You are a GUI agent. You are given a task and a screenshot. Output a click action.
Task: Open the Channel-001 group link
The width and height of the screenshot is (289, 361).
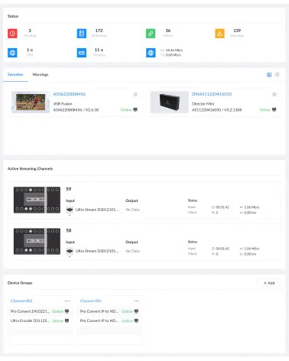[91, 301]
